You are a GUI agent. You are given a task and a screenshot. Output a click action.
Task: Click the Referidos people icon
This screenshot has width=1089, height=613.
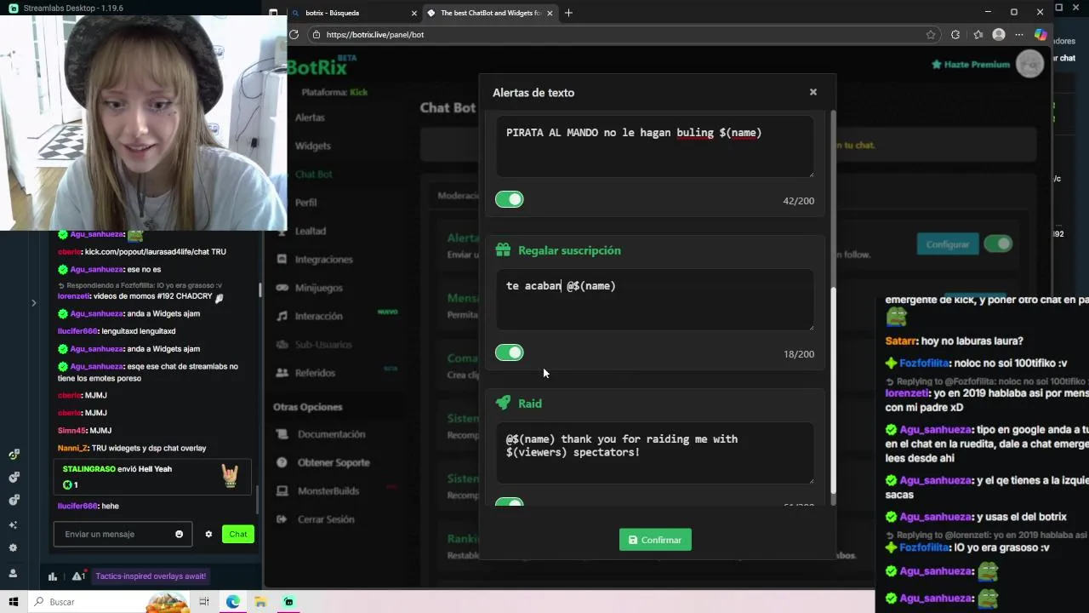[282, 373]
